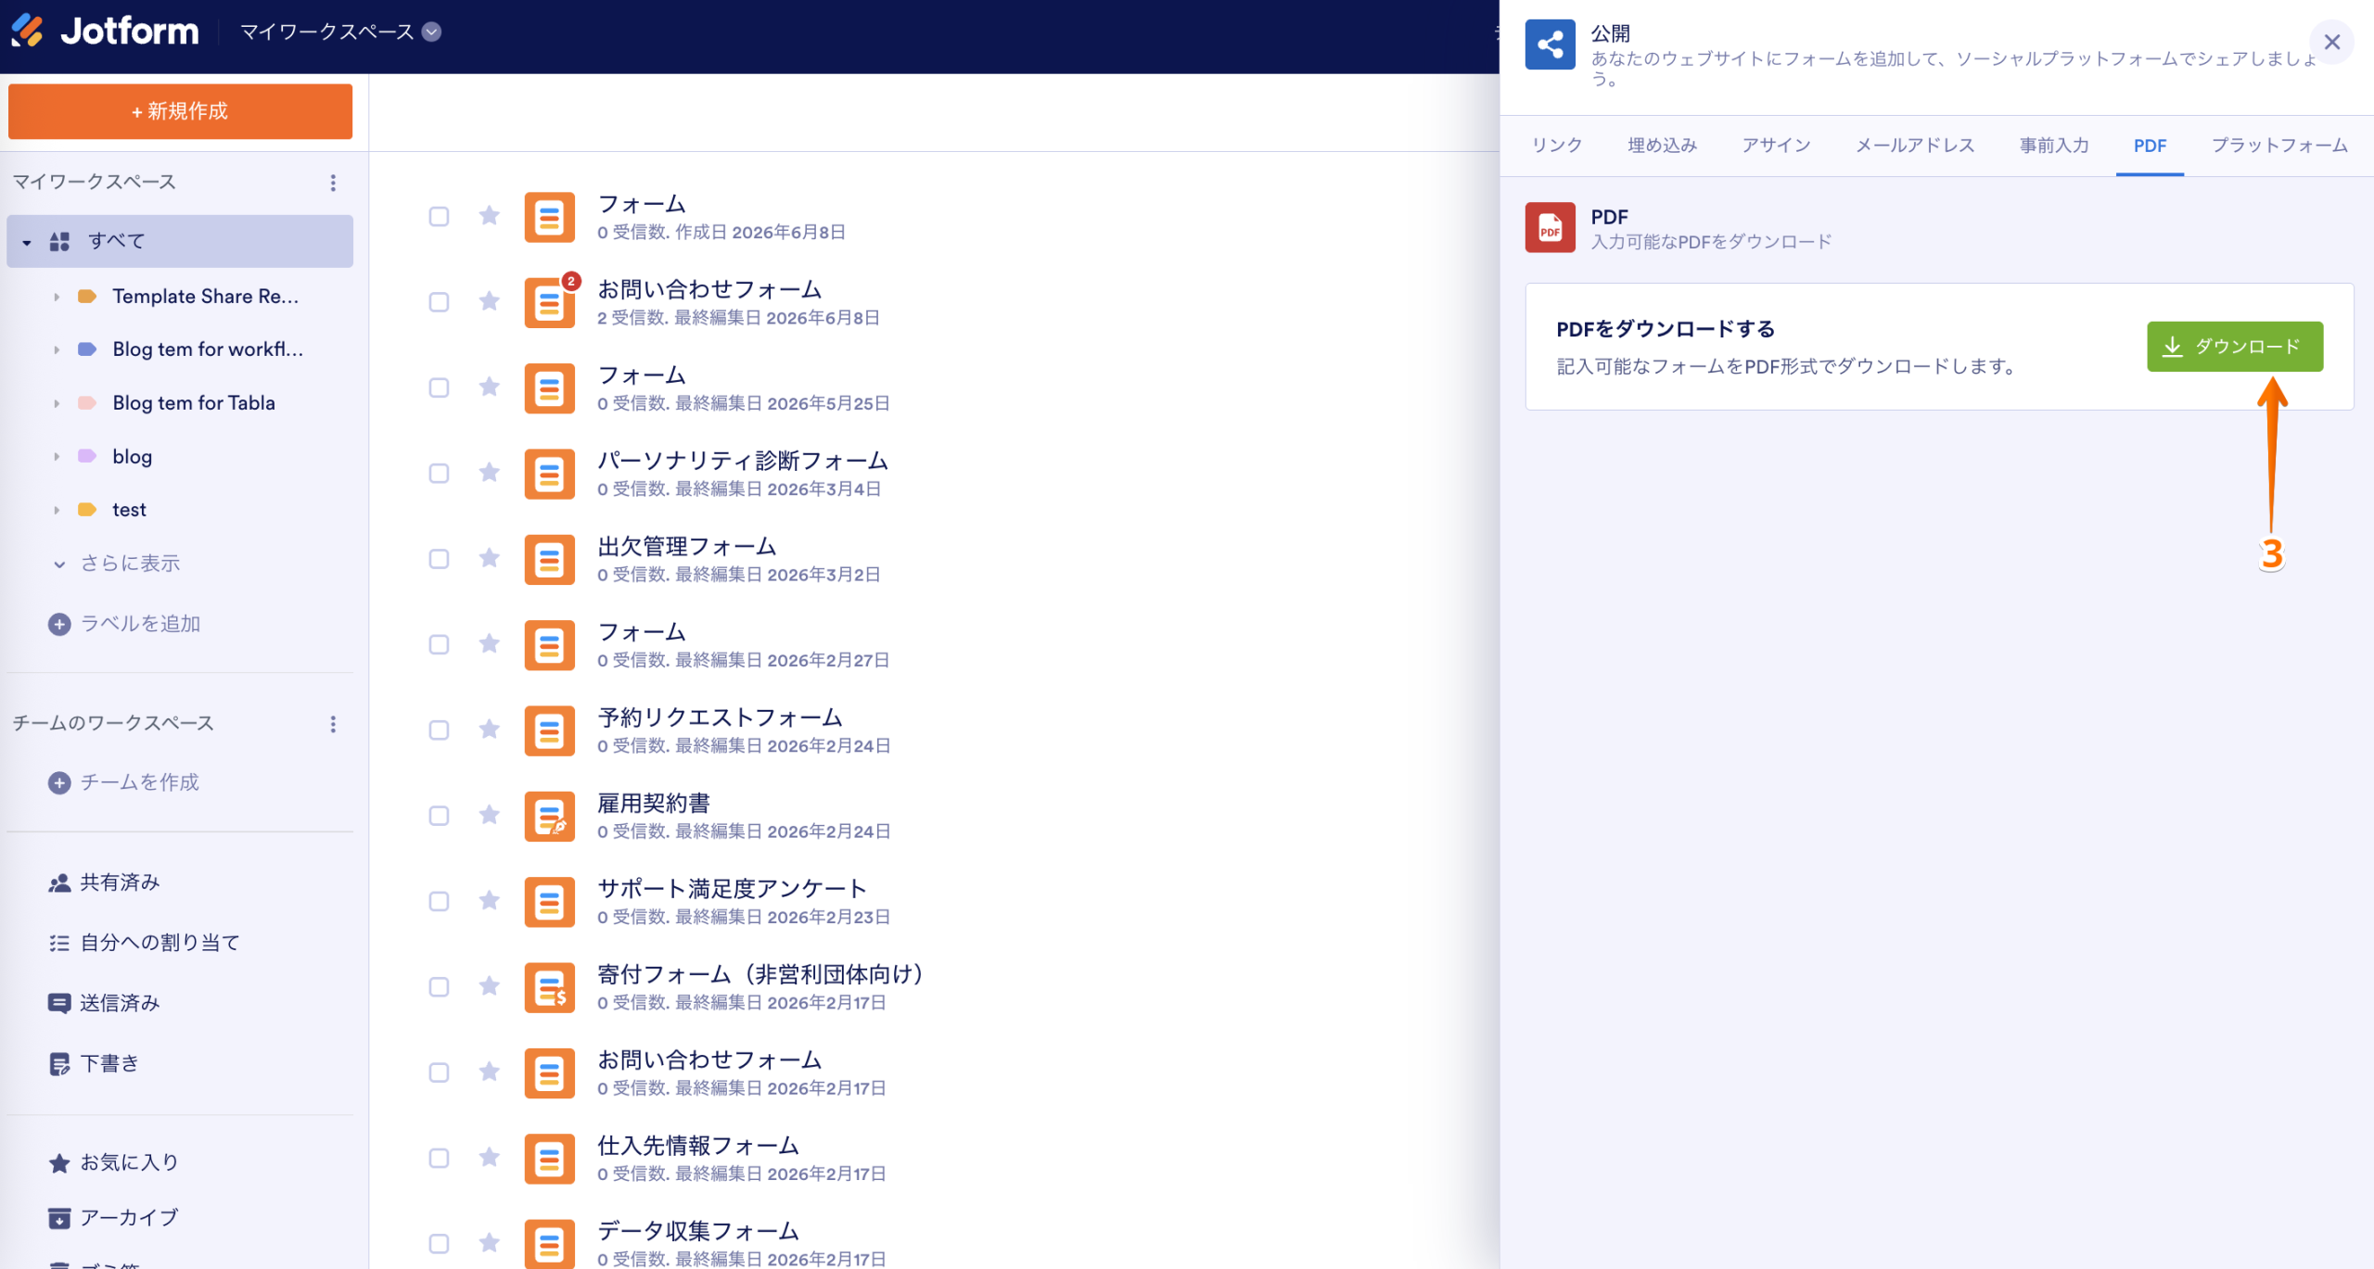Click form icon of サポート満足度アンケート
Screen dimensions: 2374x1269
(550, 902)
